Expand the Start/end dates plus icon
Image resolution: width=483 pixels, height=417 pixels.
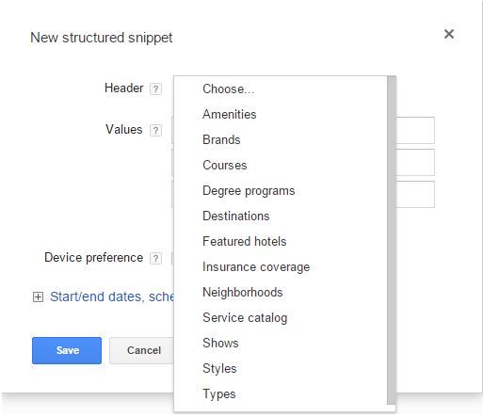point(38,297)
